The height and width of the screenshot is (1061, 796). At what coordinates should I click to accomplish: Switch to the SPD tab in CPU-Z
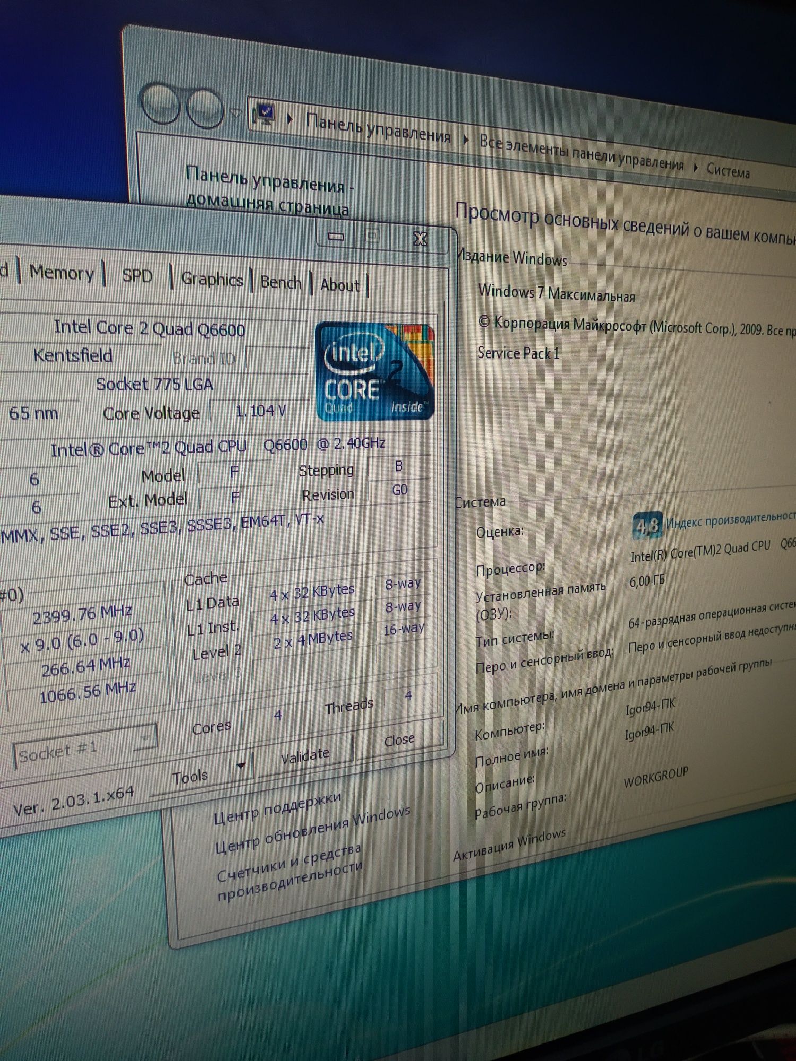(x=137, y=276)
